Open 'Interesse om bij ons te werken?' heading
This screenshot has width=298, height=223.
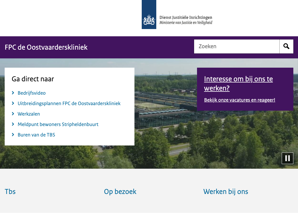click(238, 83)
